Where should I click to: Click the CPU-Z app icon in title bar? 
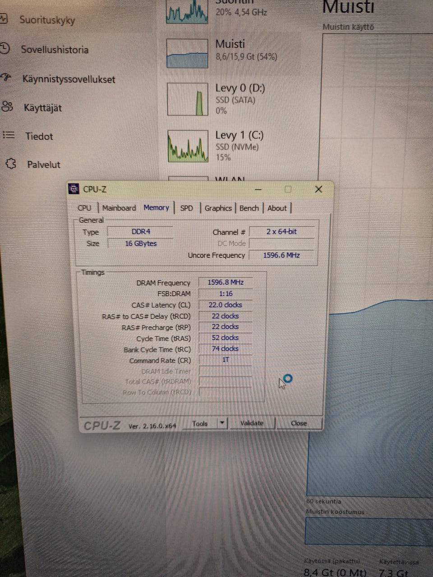pos(74,189)
